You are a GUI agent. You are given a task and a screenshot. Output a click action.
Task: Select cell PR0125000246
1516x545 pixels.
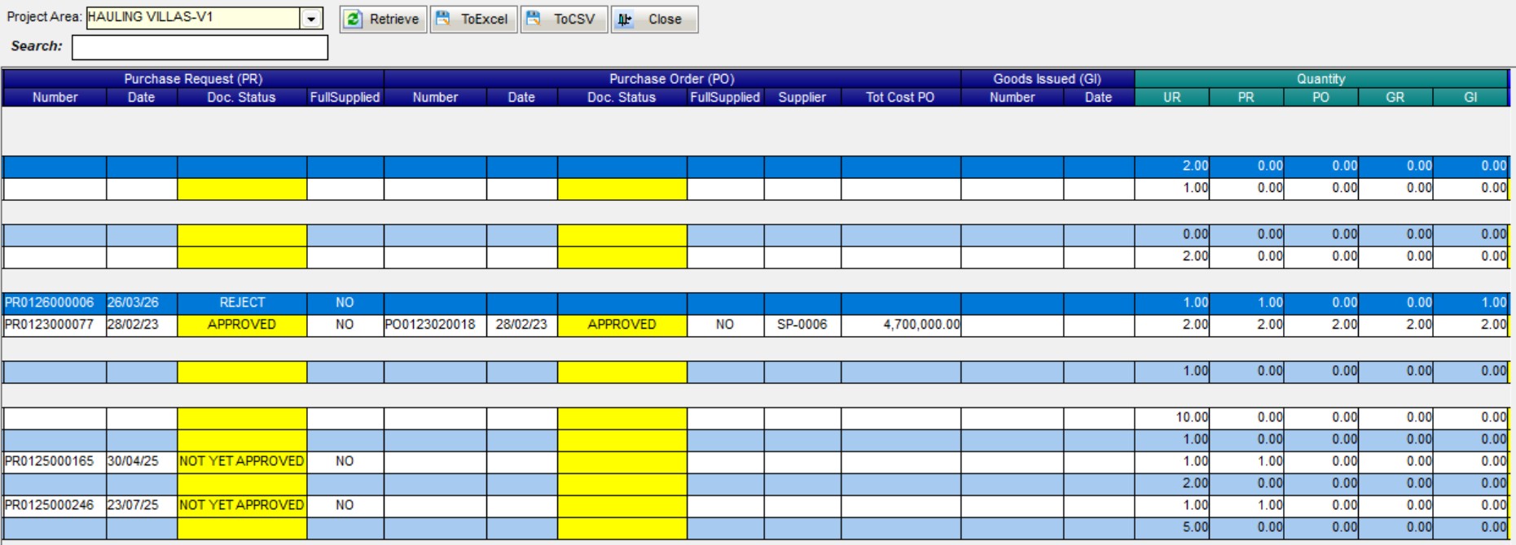(x=55, y=505)
